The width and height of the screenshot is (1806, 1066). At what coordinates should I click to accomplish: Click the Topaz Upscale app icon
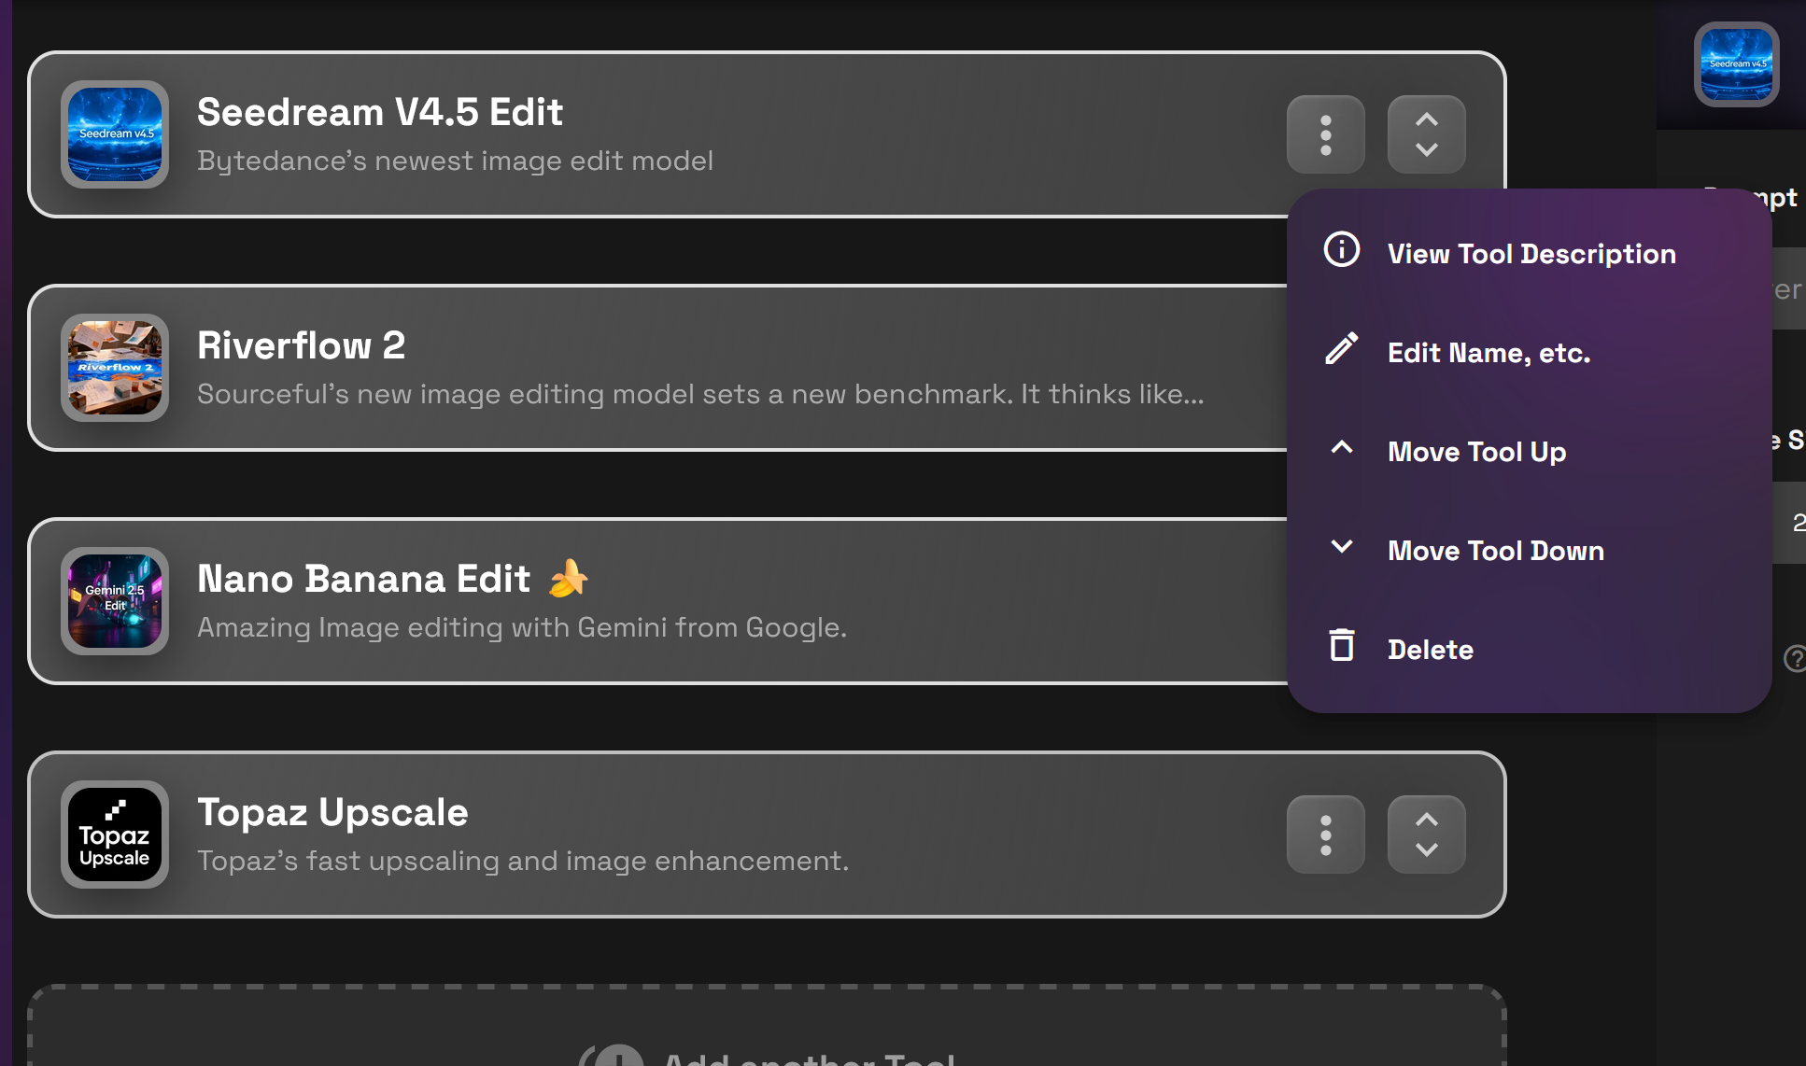115,835
